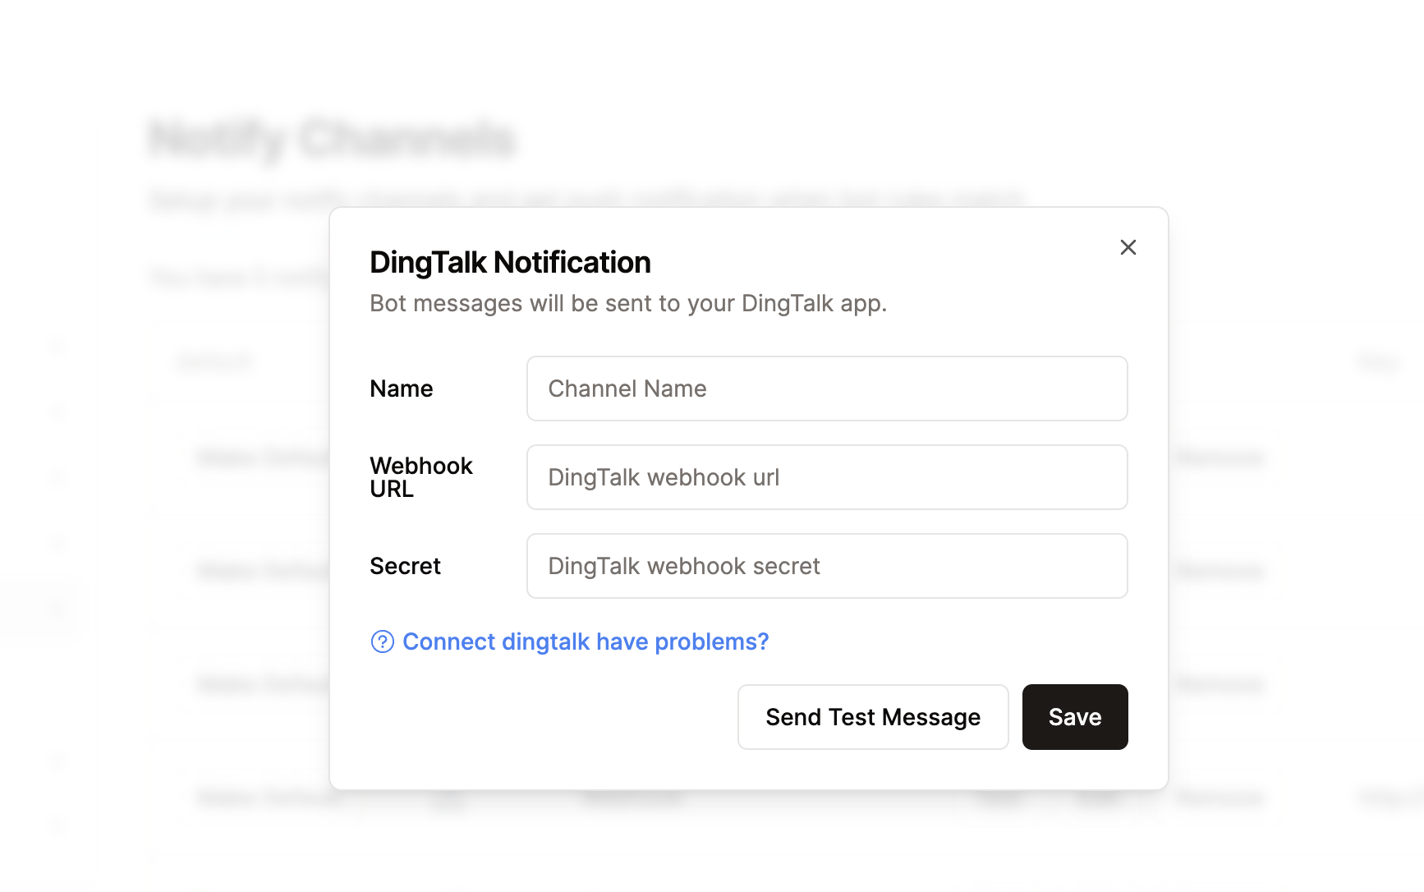Image resolution: width=1424 pixels, height=892 pixels.
Task: Open the "Connect dingtalk have problems?" link
Action: point(585,641)
